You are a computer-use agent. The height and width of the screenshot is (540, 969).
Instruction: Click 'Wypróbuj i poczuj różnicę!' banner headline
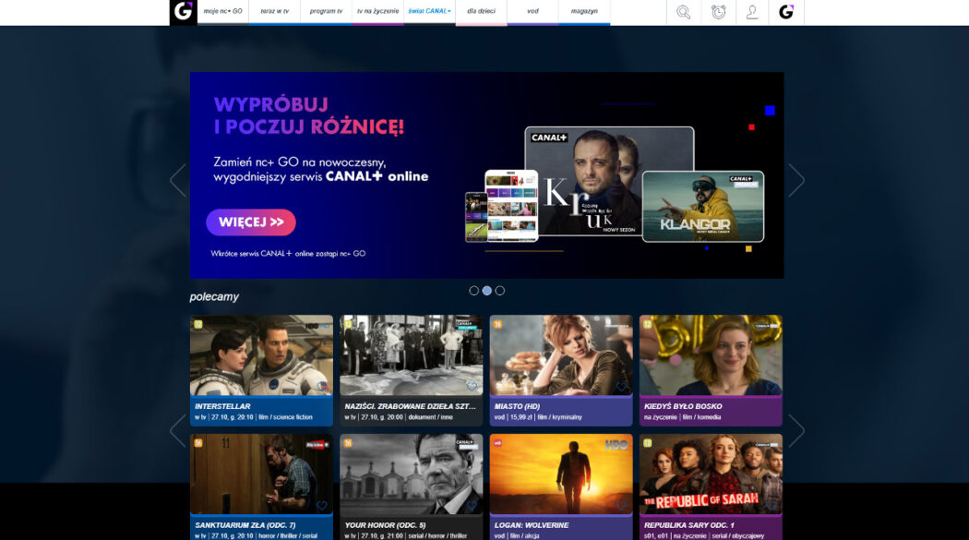point(309,114)
